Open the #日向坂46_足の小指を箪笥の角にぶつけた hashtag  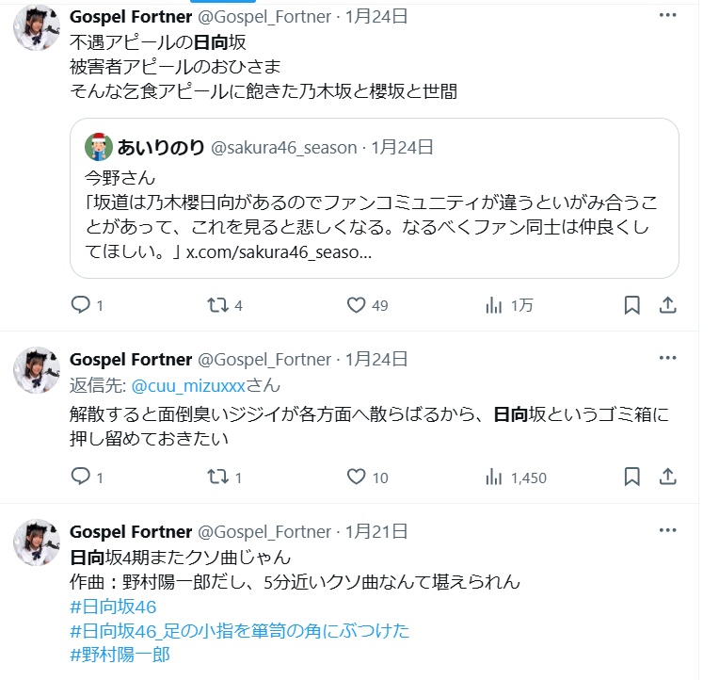240,631
